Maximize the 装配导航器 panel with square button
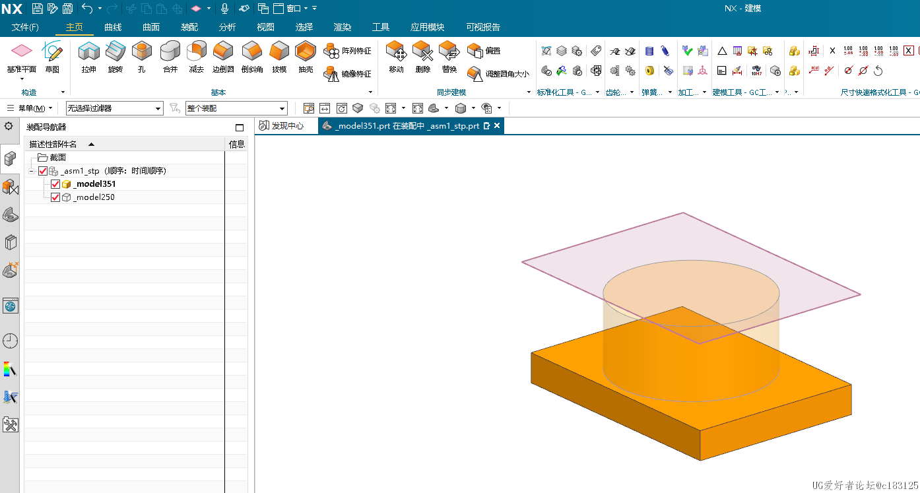Viewport: 920px width, 493px height. (240, 127)
